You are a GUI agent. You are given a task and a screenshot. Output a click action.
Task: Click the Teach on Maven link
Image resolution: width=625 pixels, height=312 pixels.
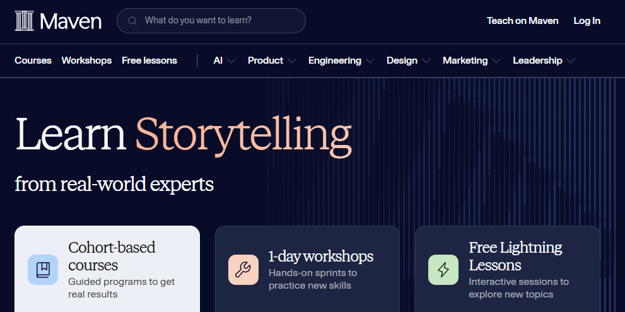click(523, 21)
